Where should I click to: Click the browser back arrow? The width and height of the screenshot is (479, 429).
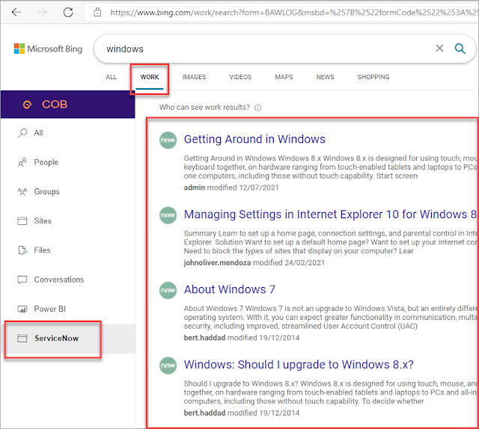click(16, 12)
